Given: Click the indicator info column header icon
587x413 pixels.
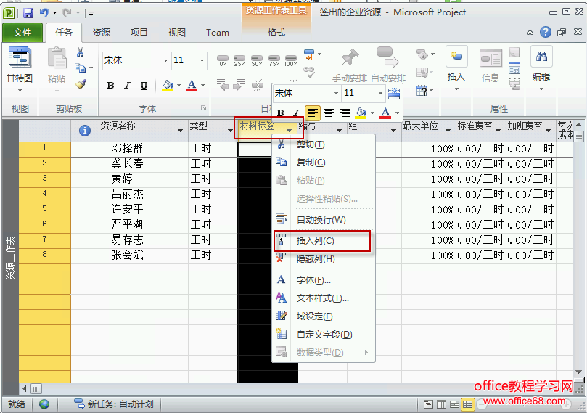Looking at the screenshot, I should (x=85, y=131).
